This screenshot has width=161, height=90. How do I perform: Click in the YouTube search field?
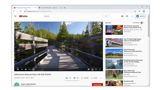[x=73, y=16]
